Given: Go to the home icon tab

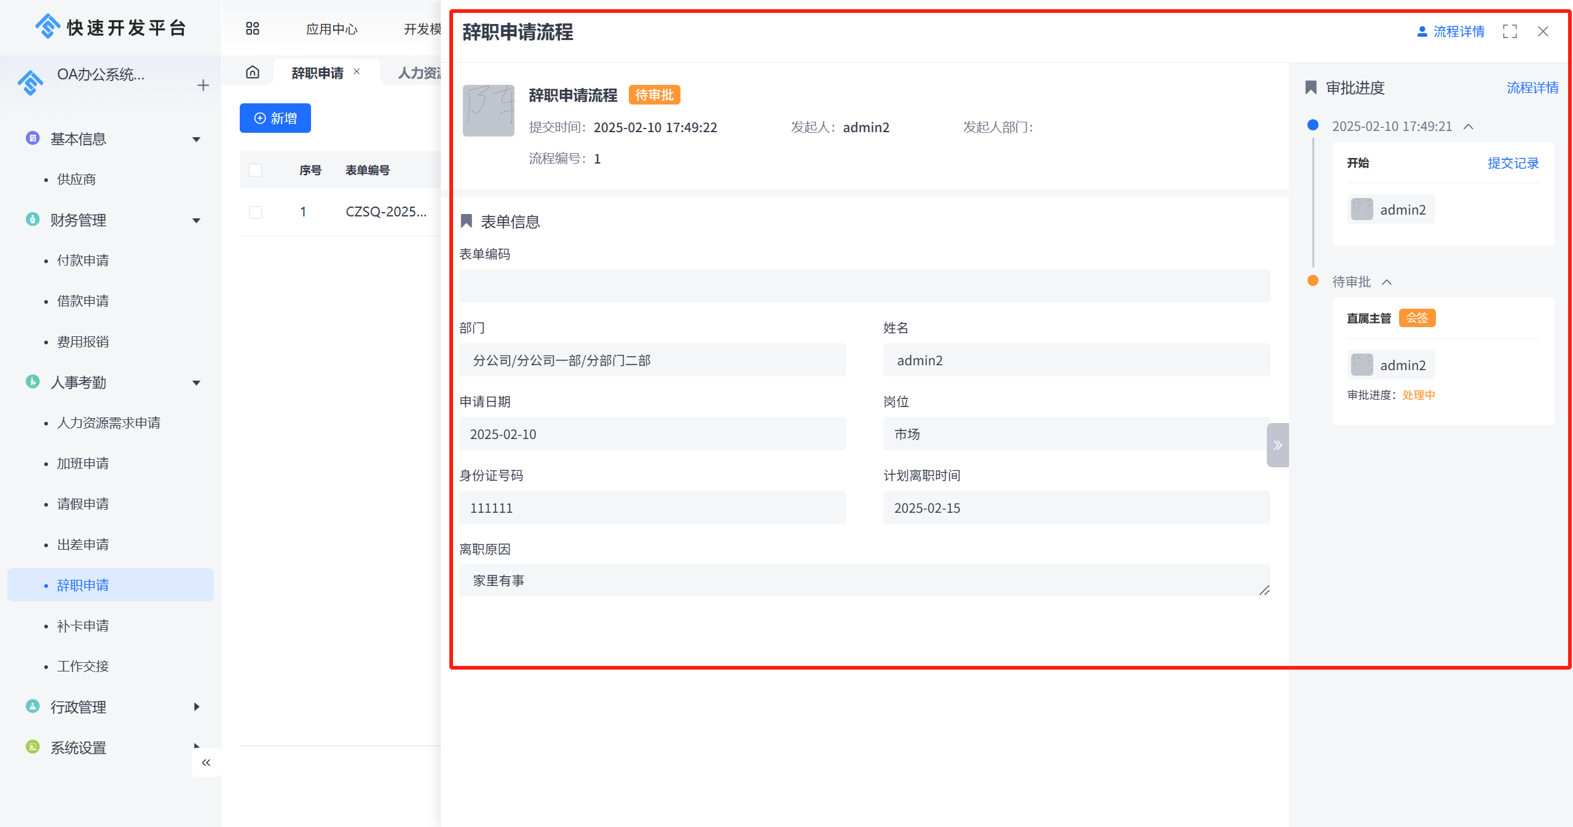Looking at the screenshot, I should [252, 73].
